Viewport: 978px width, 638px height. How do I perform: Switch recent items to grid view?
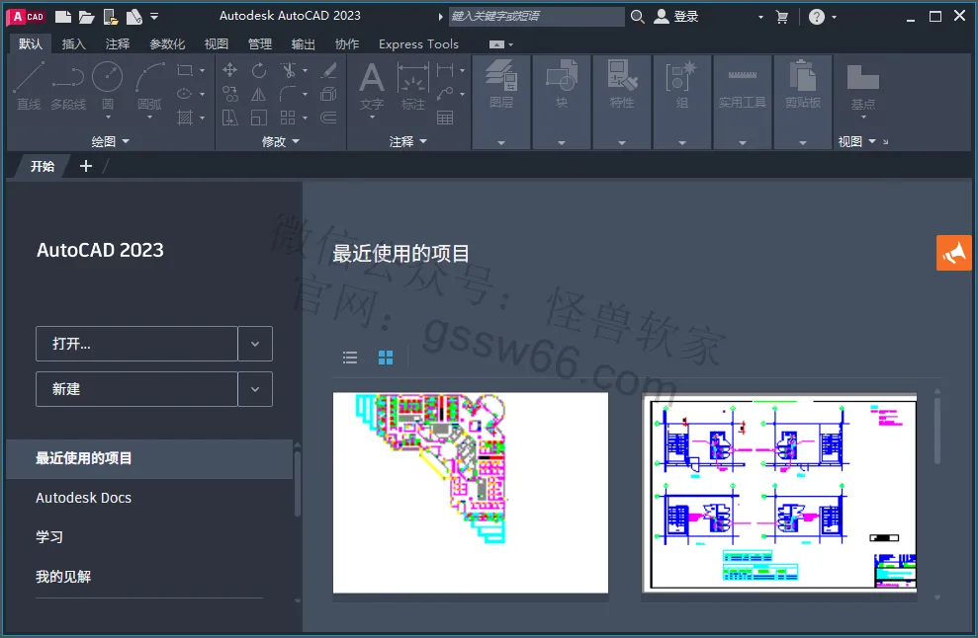pos(386,358)
